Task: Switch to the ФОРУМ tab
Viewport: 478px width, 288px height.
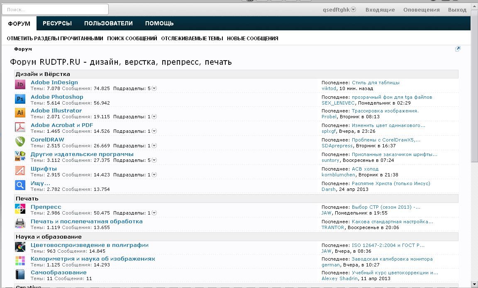Action: point(19,24)
